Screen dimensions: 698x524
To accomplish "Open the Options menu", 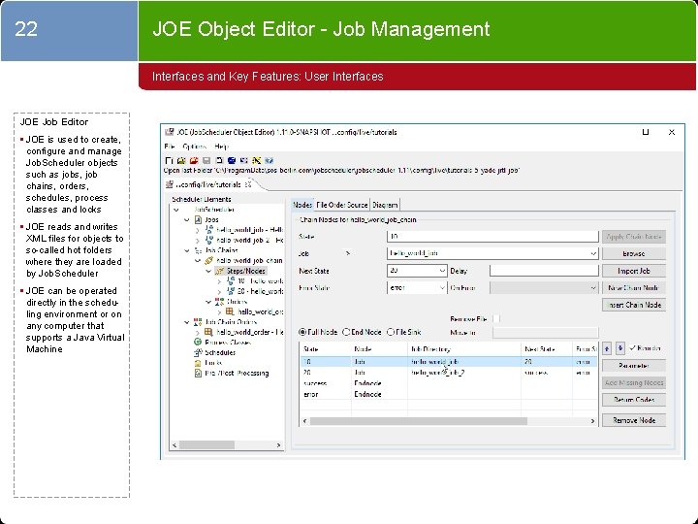I will click(x=194, y=147).
